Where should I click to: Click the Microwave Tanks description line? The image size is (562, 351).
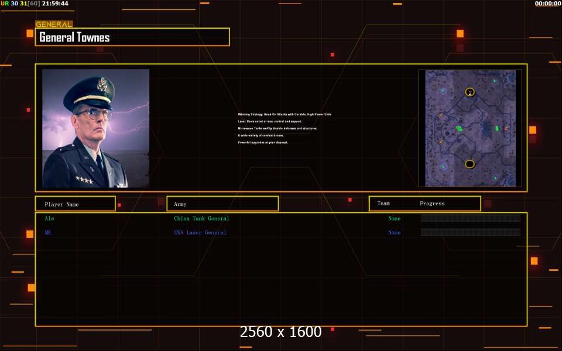(x=277, y=128)
